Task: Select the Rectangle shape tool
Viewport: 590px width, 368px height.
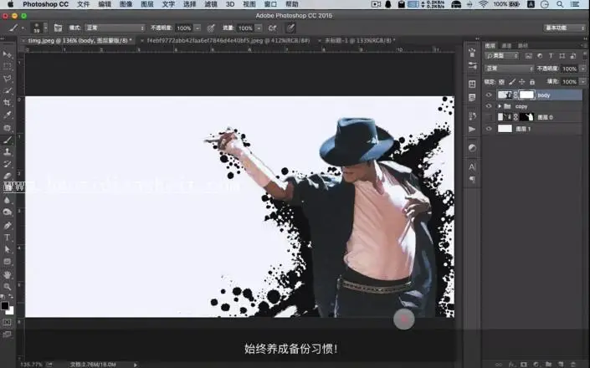Action: (x=8, y=261)
